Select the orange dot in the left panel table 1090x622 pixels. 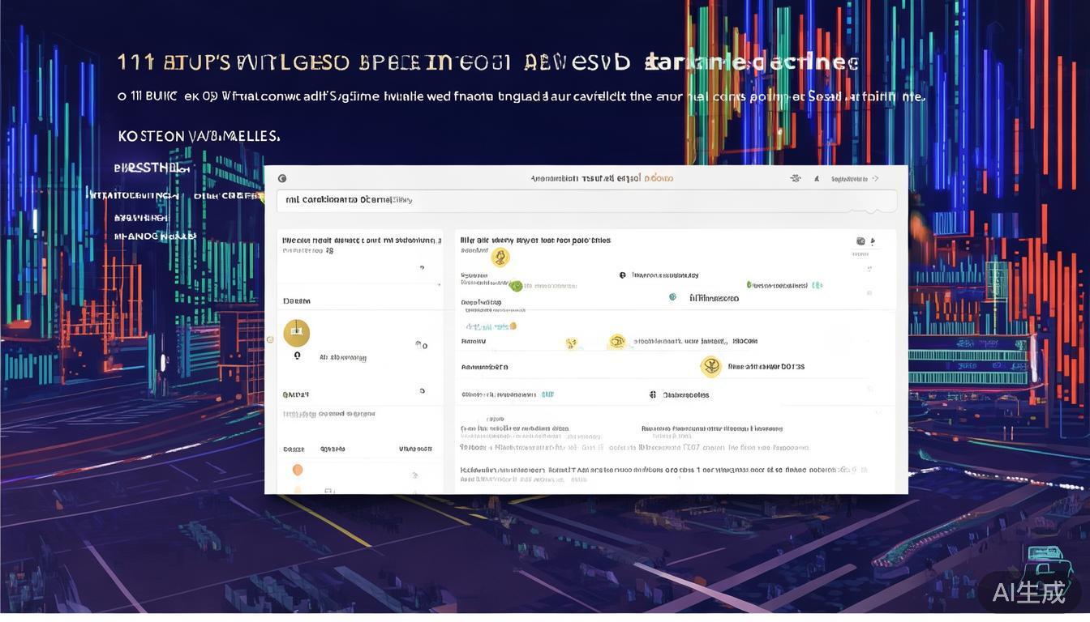pos(298,470)
